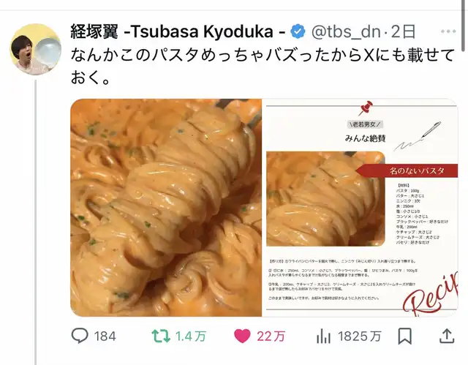Click the like count 22万
The height and width of the screenshot is (365, 468).
tap(271, 336)
